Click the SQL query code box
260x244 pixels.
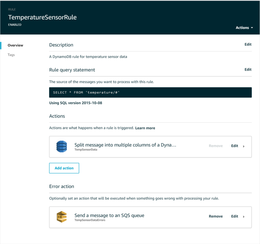(x=150, y=92)
